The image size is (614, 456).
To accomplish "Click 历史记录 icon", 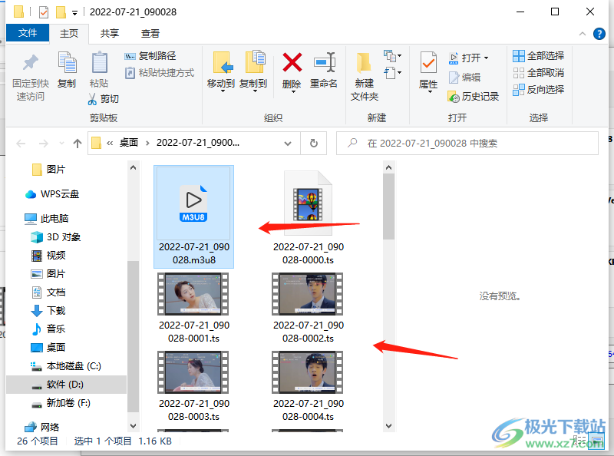I will point(454,97).
